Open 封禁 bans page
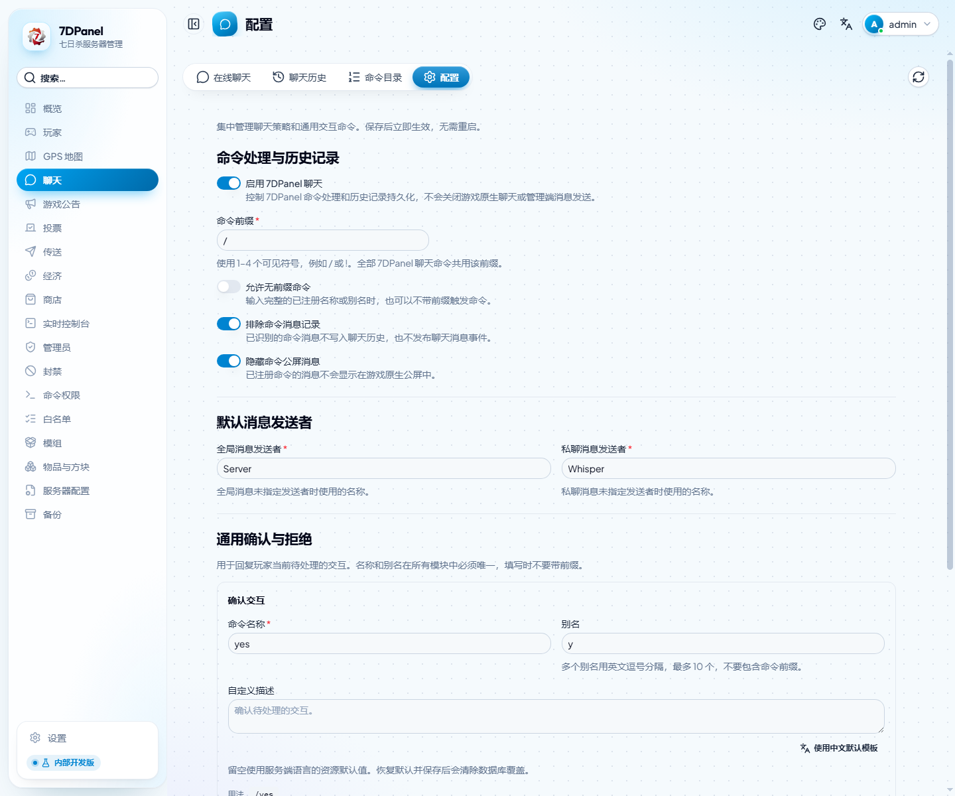This screenshot has width=955, height=796. (x=88, y=371)
